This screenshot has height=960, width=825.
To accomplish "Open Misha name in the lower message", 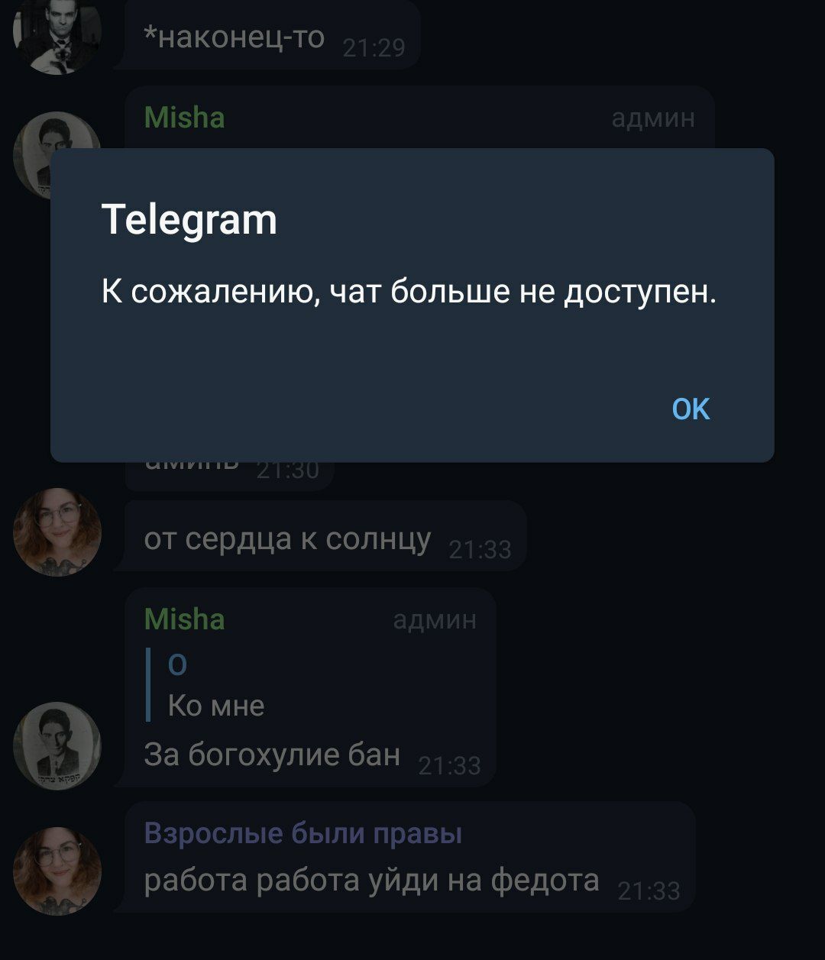I will (184, 619).
